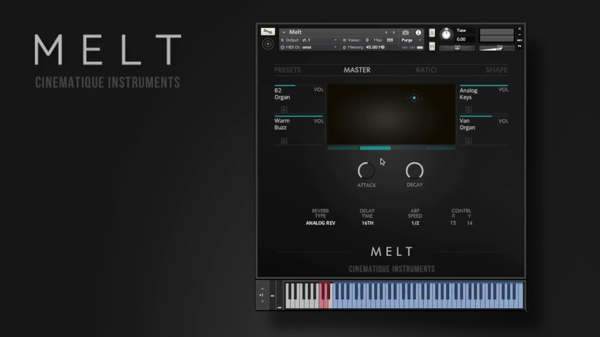Mute the Melt instrument
Screen dimensions: 600x337
click(432, 46)
